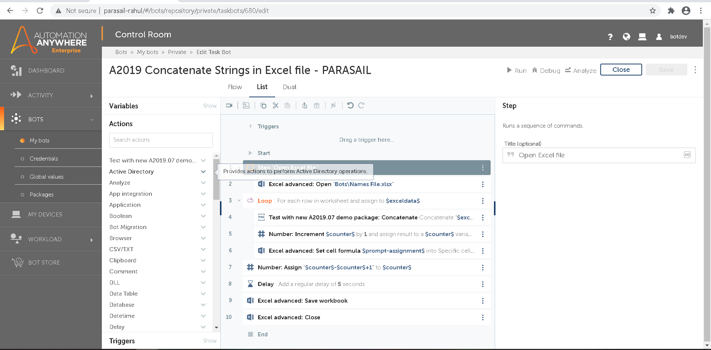Viewport: 711px width, 350px height.
Task: Click the Analyze button
Action: click(x=580, y=70)
